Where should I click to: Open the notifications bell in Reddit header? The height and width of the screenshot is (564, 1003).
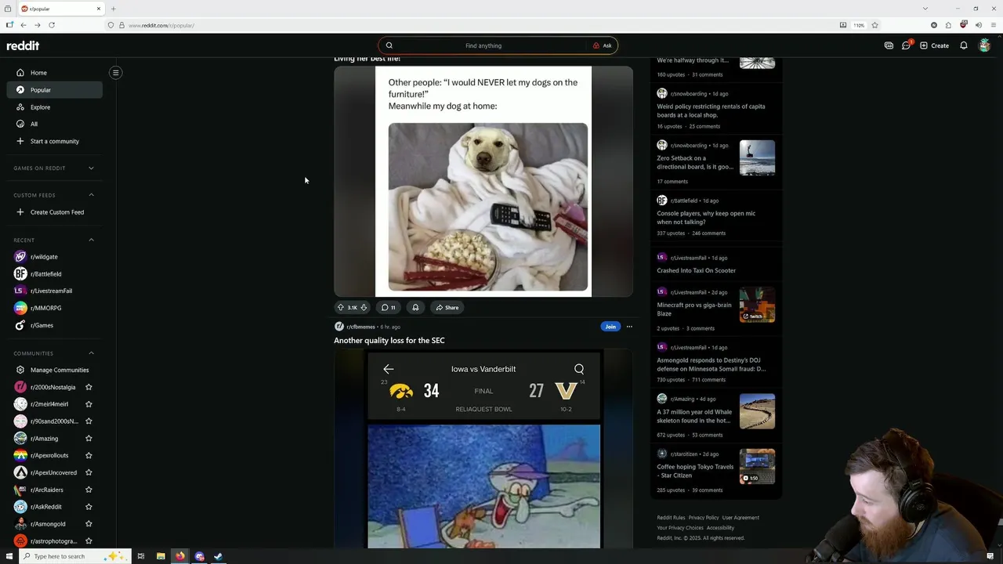[x=964, y=45]
